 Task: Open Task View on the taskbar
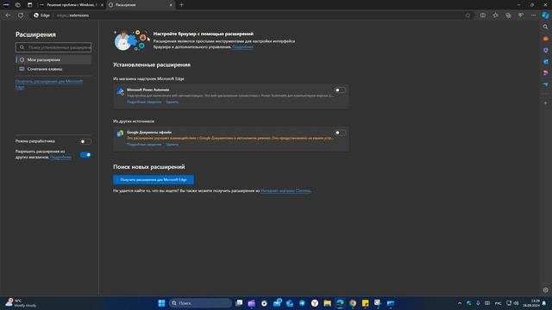pos(239,303)
